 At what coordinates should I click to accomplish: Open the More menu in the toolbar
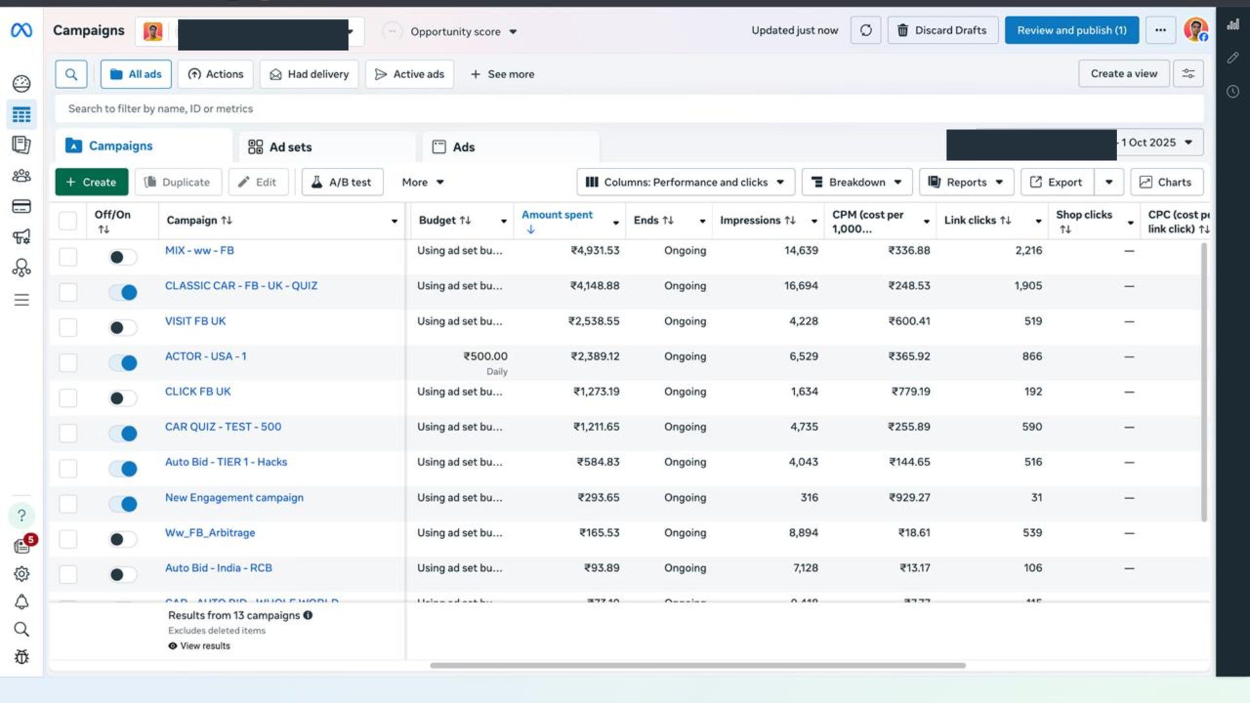[x=422, y=182]
